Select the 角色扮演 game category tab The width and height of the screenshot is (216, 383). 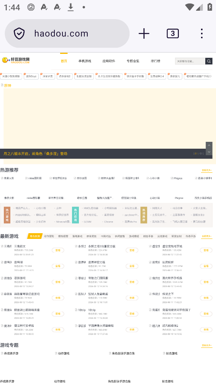coord(35,236)
